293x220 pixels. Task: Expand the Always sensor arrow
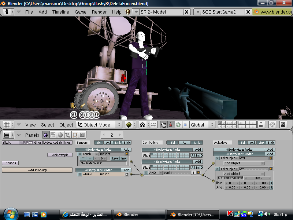tap(127, 175)
